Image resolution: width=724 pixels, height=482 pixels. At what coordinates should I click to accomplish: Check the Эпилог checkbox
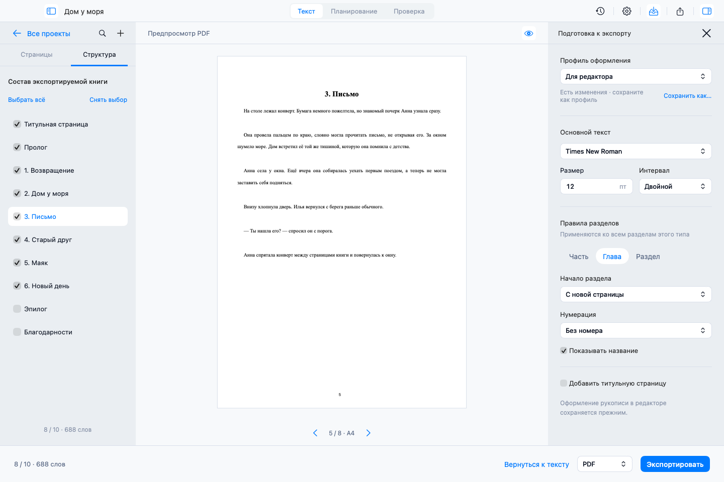(17, 309)
